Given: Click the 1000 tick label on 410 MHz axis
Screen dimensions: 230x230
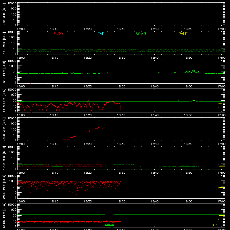Looking at the screenshot, I should coord(13,37).
